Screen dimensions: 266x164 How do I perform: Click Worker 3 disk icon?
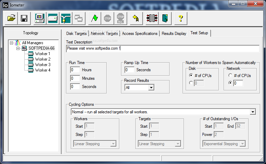click(x=31, y=65)
